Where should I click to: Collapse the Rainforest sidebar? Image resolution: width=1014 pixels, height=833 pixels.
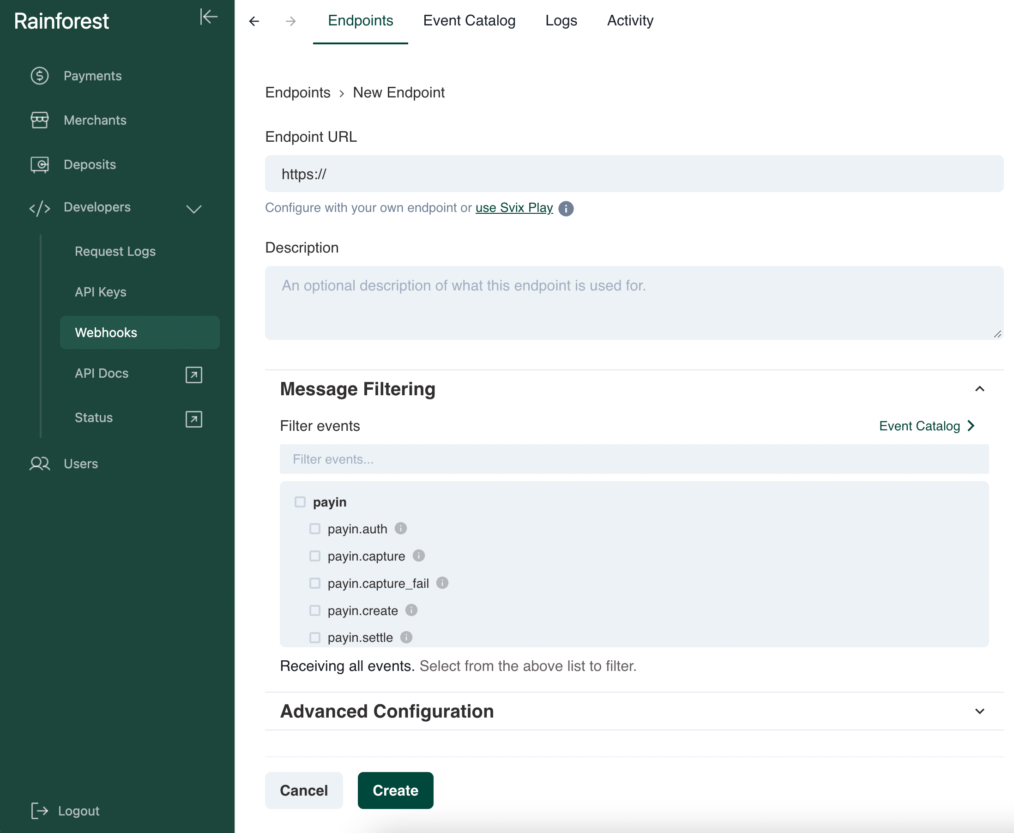click(x=208, y=17)
